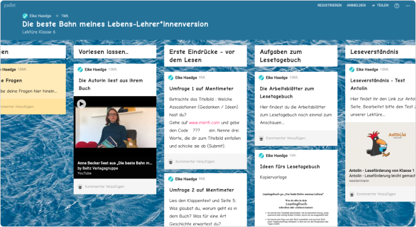The image size is (416, 227).
Task: Click the Anmelden link
Action: pyautogui.click(x=356, y=5)
